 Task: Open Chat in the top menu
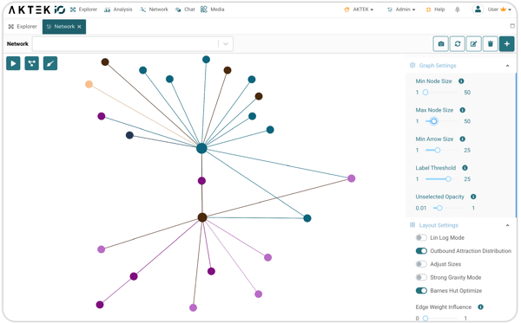[x=186, y=10]
